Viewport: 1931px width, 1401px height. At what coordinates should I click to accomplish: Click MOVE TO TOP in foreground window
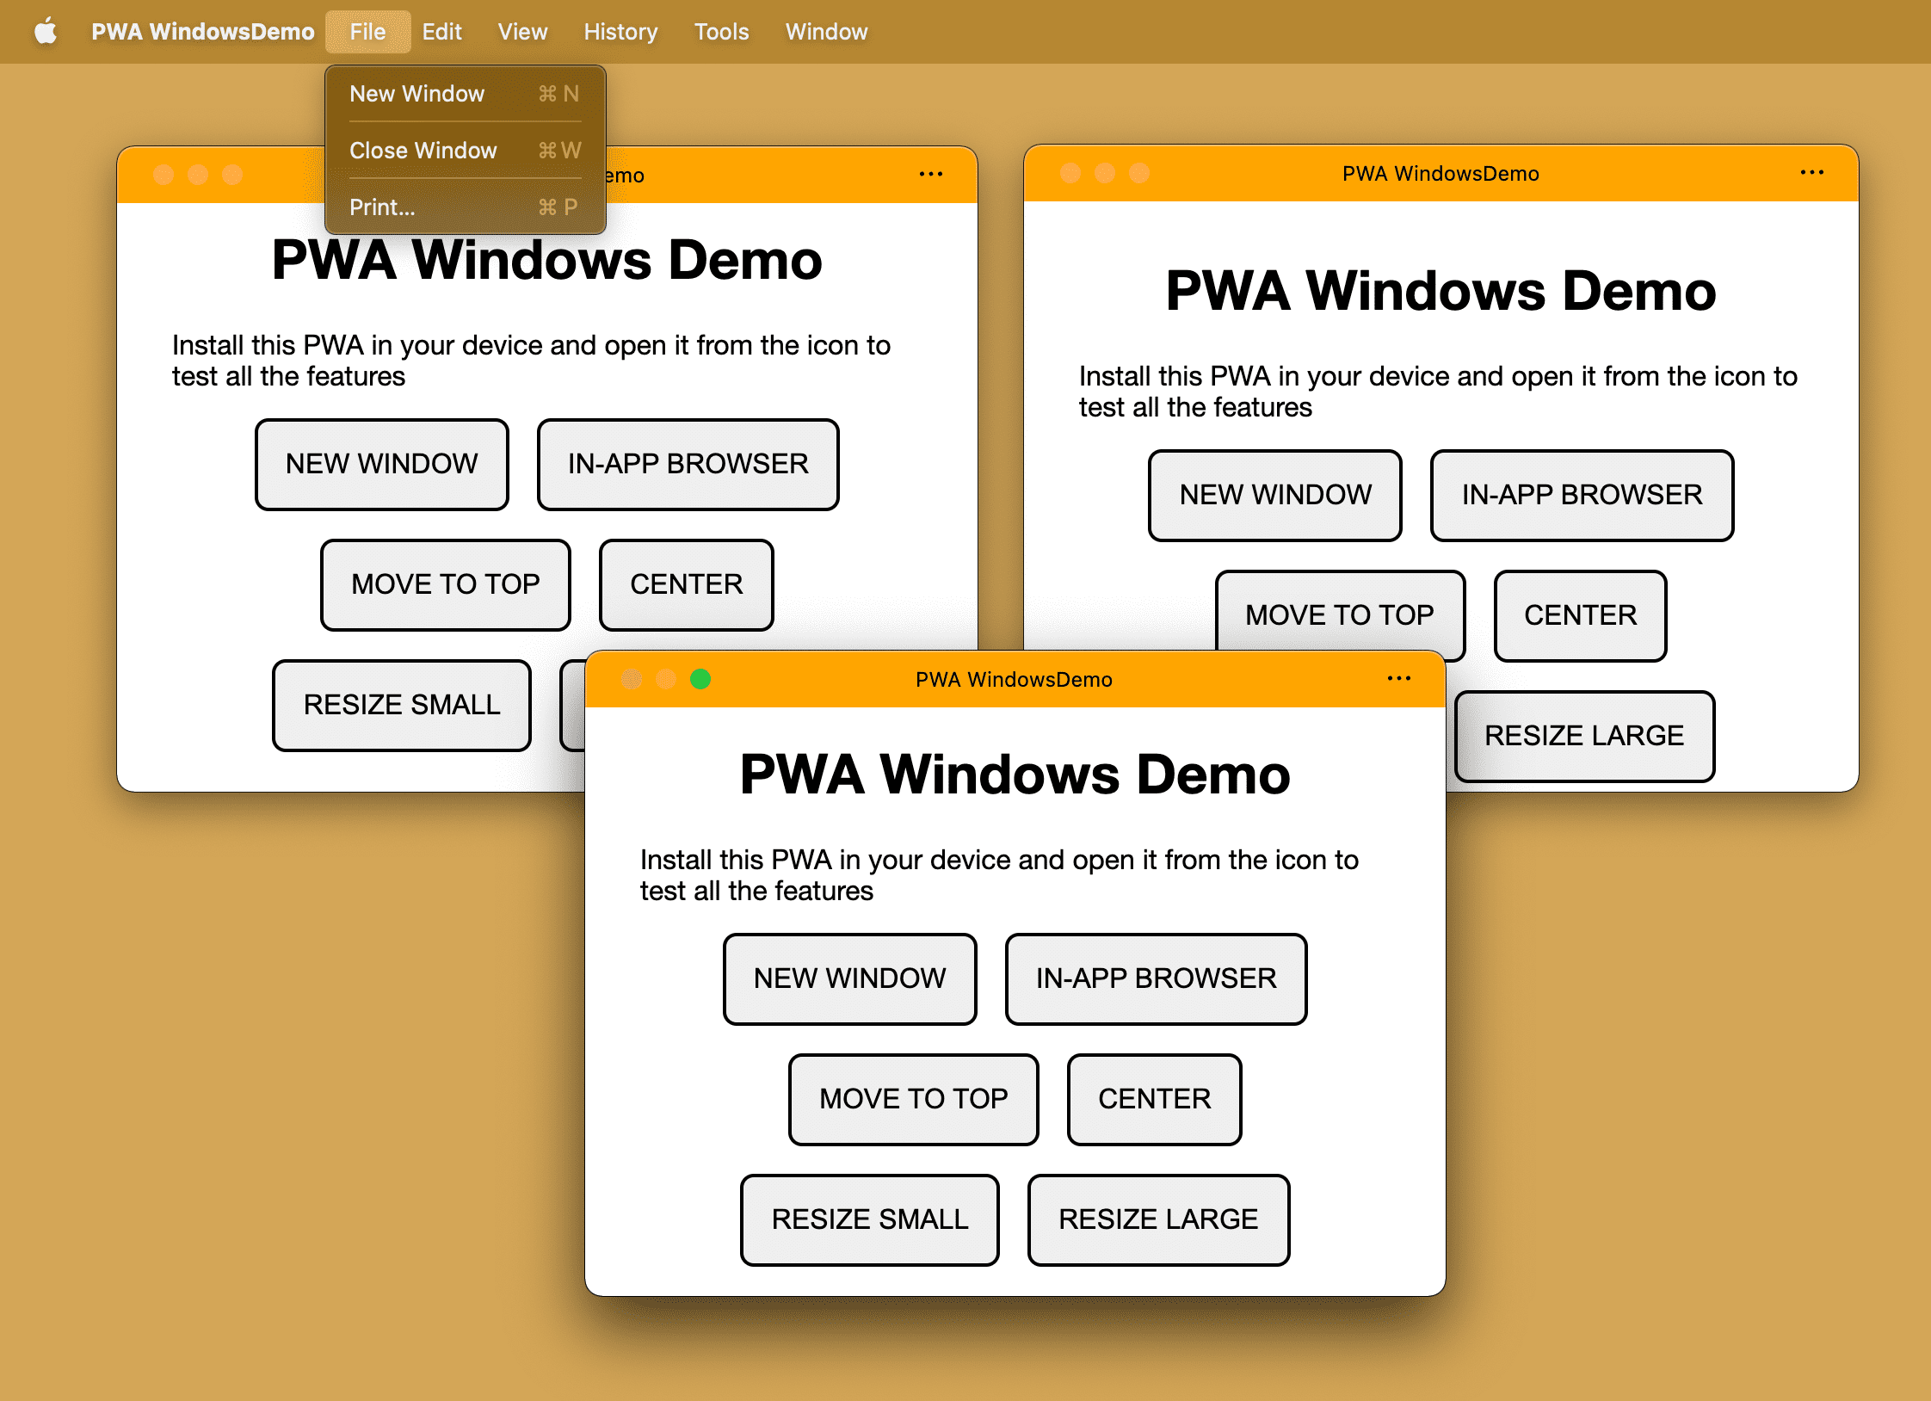click(911, 1098)
